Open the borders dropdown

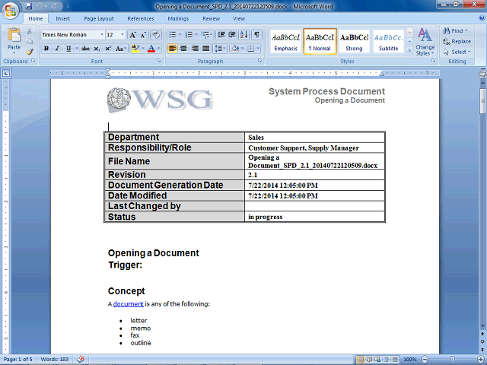tap(258, 49)
